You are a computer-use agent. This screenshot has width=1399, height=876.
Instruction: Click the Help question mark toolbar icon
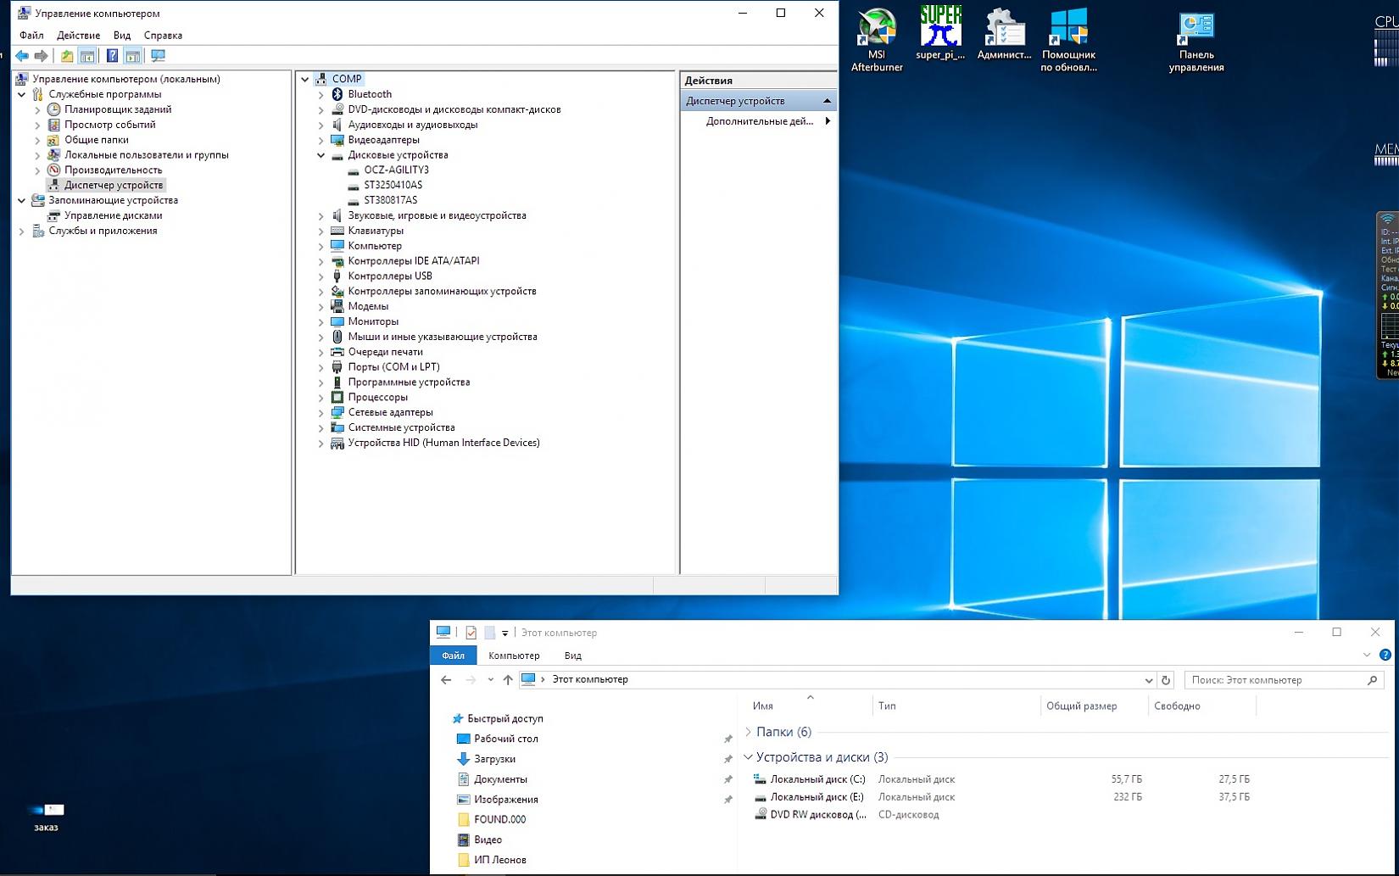(x=112, y=56)
